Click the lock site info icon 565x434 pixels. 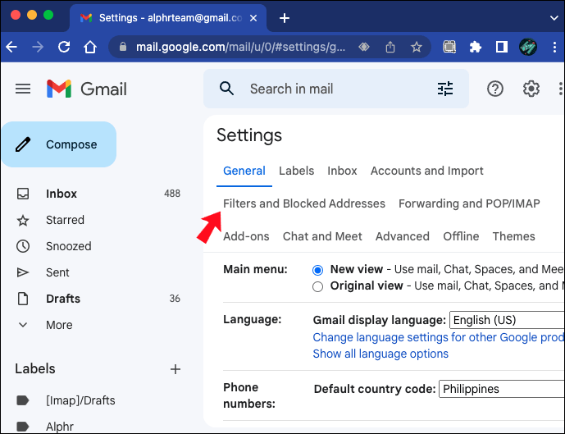(x=123, y=47)
